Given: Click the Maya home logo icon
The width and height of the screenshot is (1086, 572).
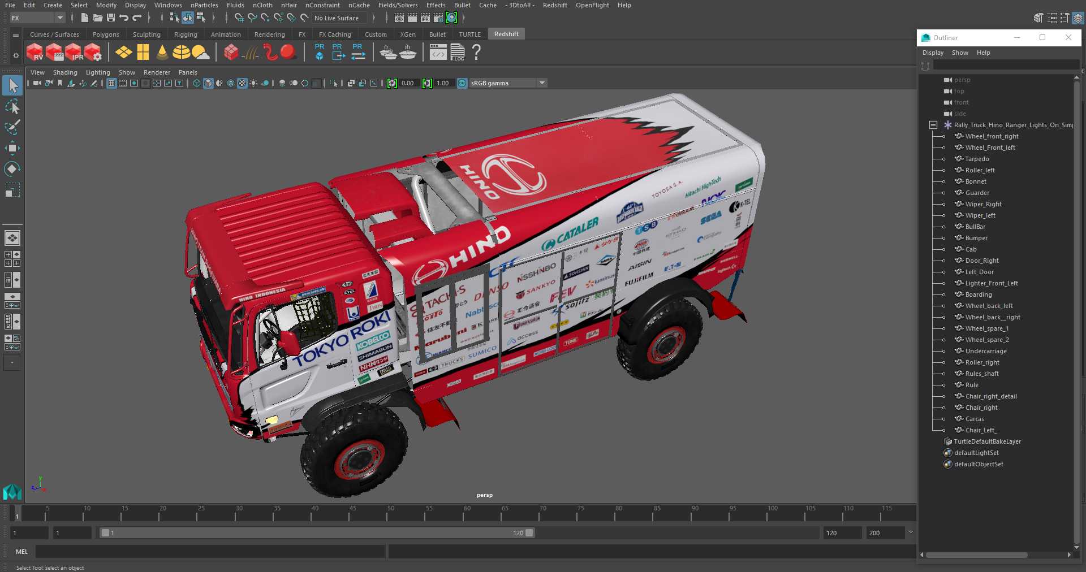Looking at the screenshot, I should [x=12, y=492].
